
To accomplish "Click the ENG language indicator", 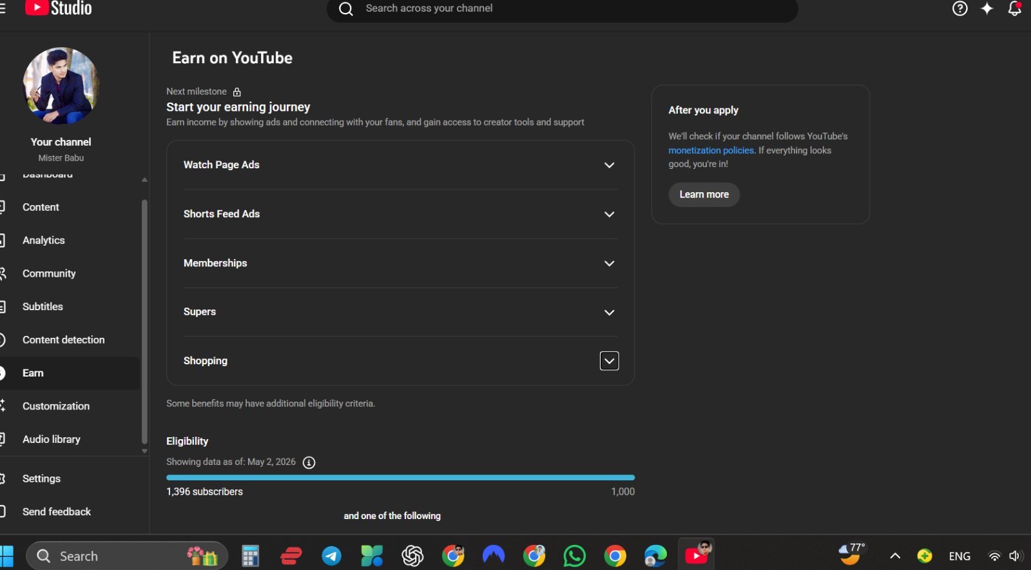I will click(x=959, y=556).
